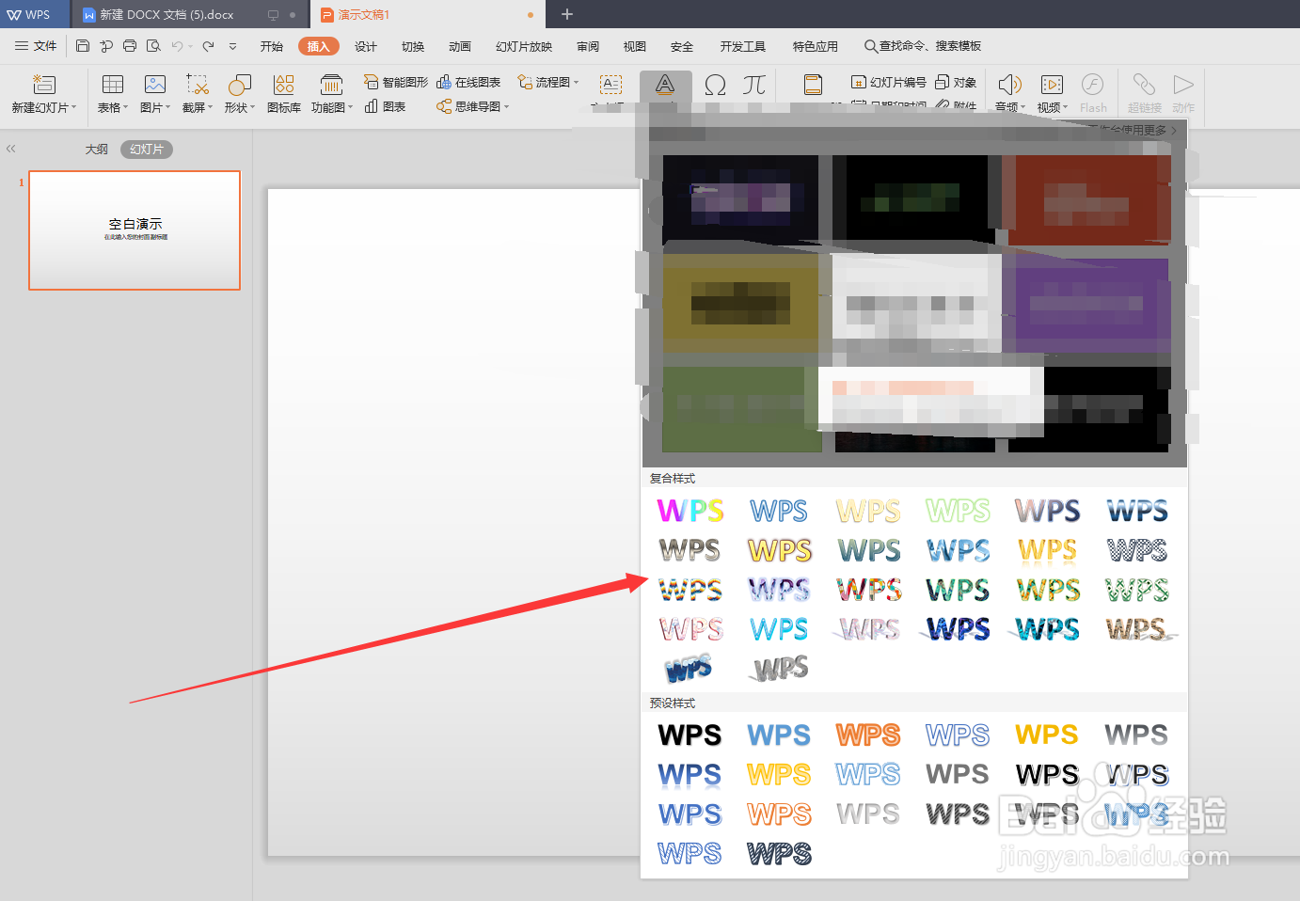Switch the side panel to 大纲 outline view

click(96, 150)
